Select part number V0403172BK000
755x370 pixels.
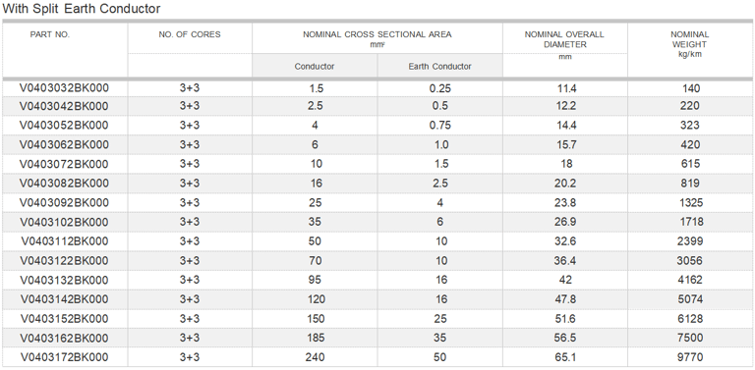coord(65,357)
